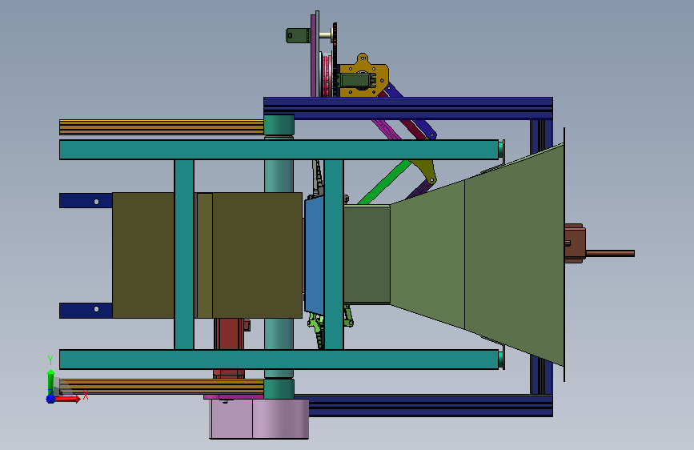Select the right teal vertical crossbar
The height and width of the screenshot is (450, 694).
(334, 255)
